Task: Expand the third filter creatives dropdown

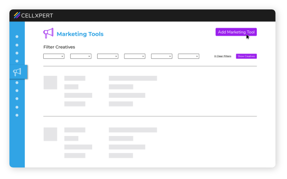Action: (x=108, y=56)
